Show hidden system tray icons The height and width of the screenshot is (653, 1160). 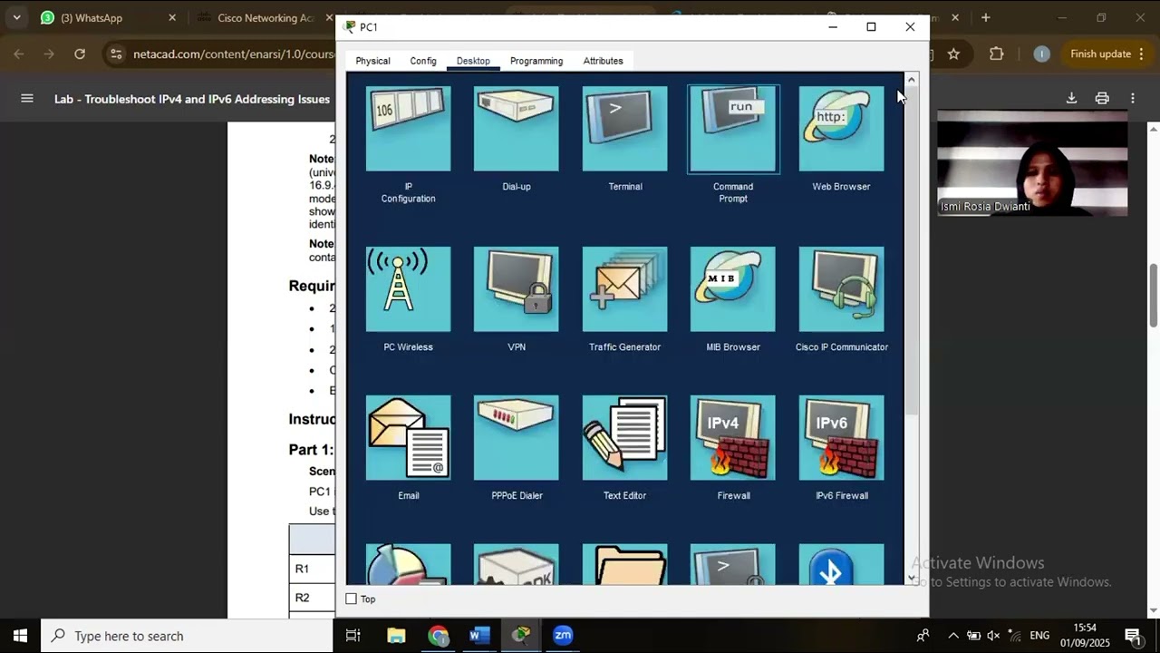(x=952, y=636)
